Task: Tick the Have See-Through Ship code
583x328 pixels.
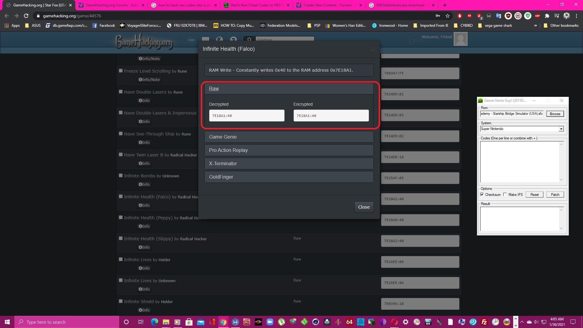Action: click(x=121, y=134)
